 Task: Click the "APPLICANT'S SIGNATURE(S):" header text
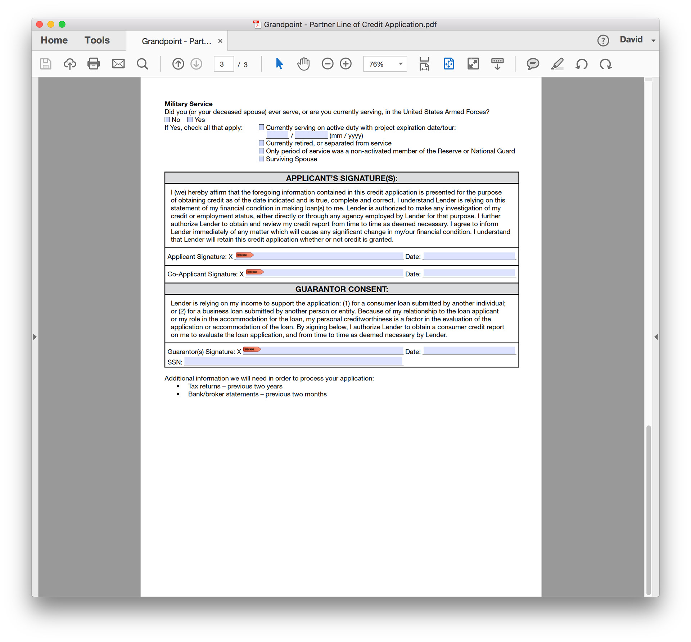pos(342,178)
